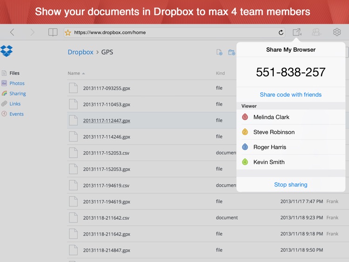Open Sharing in the sidebar

pos(18,94)
